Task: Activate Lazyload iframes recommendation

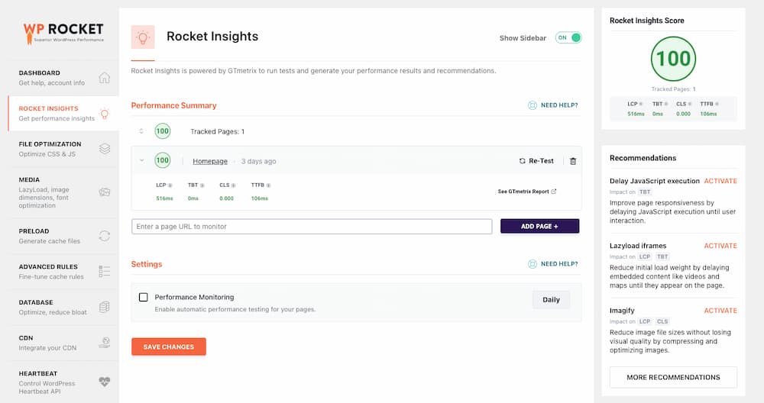Action: pyautogui.click(x=720, y=246)
